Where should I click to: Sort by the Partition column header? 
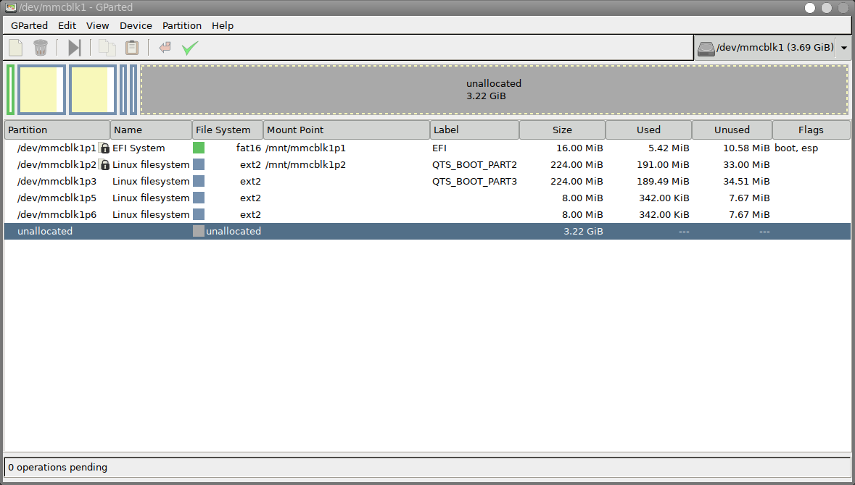pos(57,130)
